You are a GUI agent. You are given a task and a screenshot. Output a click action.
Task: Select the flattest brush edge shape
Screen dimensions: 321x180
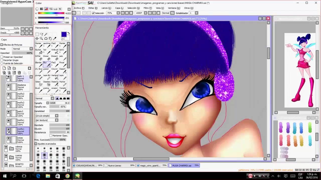pos(68,98)
